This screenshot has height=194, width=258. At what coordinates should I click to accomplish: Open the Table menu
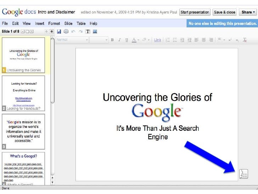tap(81, 23)
